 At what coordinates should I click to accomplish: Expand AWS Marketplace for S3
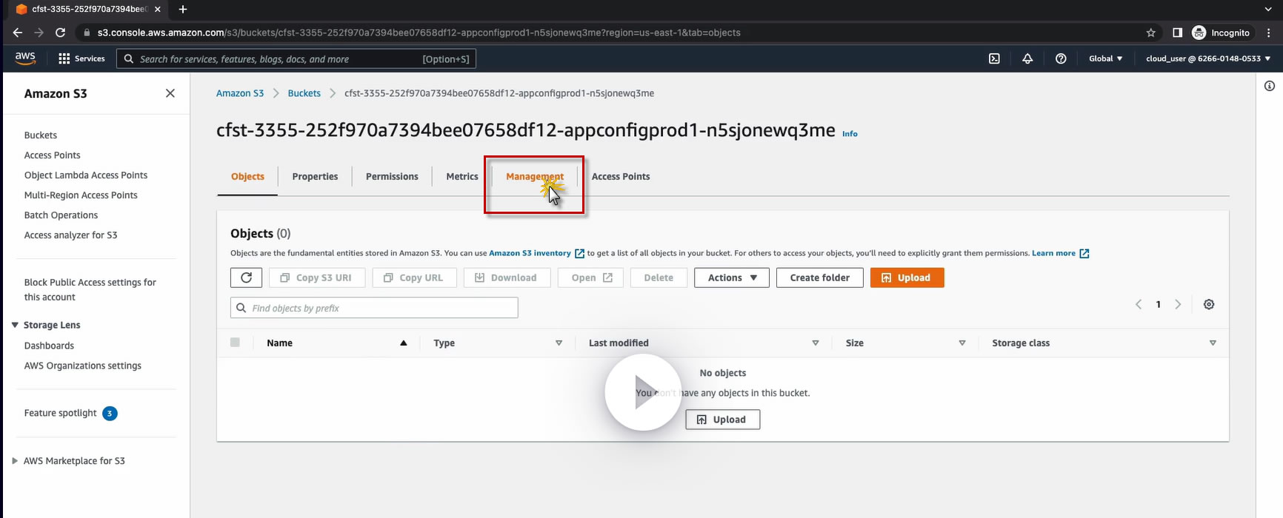click(15, 460)
